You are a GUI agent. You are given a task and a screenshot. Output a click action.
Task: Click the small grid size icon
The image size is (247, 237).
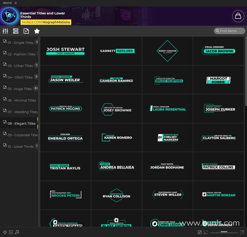click(x=206, y=232)
